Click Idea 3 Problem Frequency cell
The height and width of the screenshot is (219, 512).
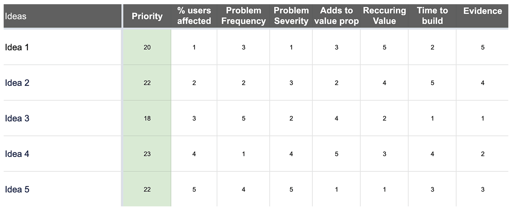244,118
